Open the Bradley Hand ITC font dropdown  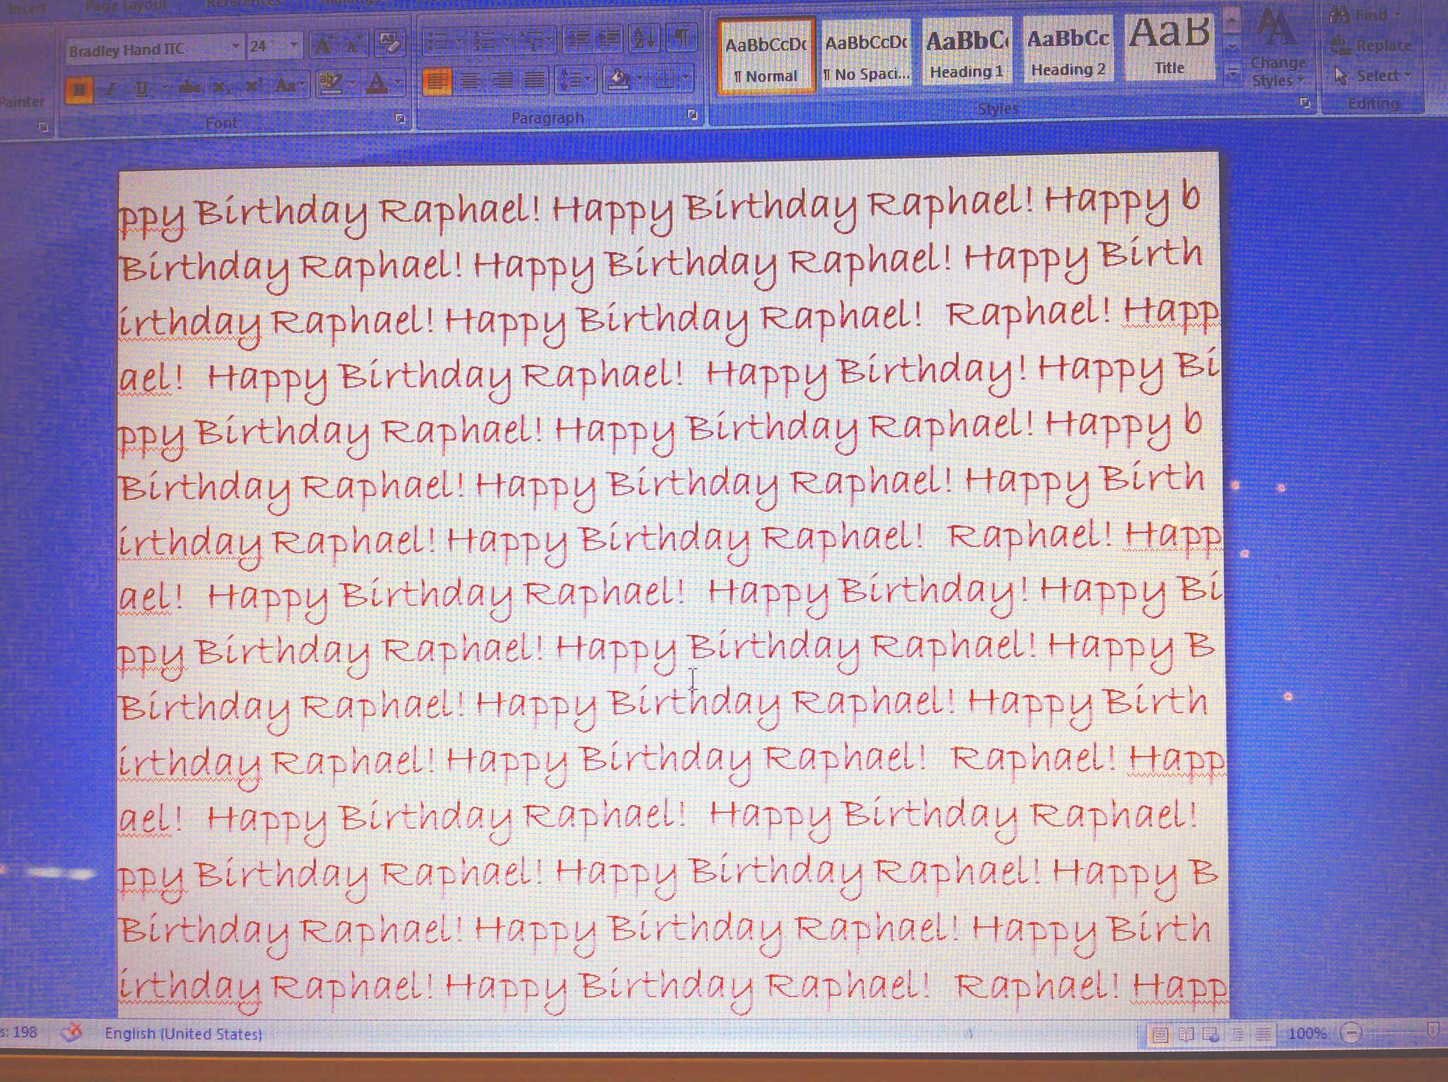pyautogui.click(x=235, y=47)
